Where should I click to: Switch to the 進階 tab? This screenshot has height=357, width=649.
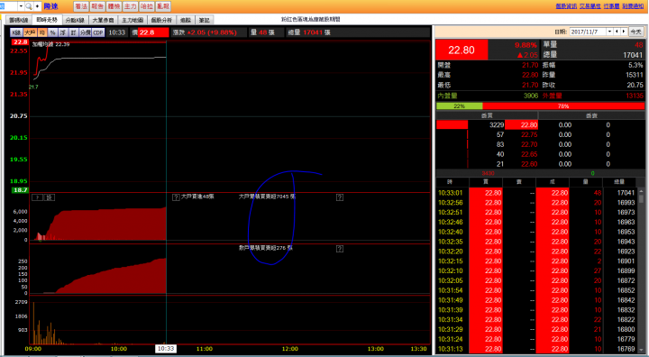[x=186, y=20]
